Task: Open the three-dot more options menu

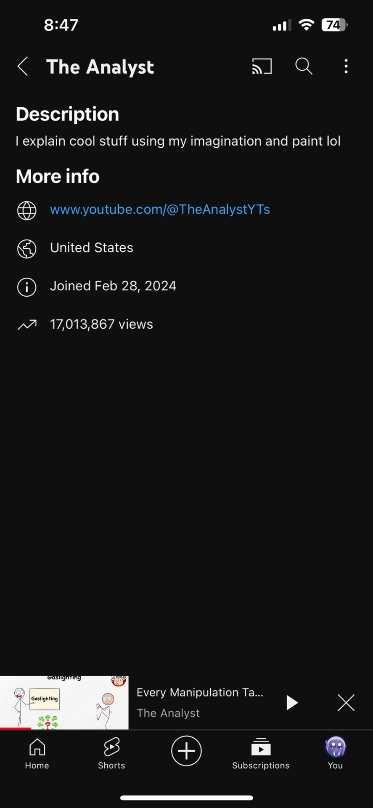Action: 346,66
